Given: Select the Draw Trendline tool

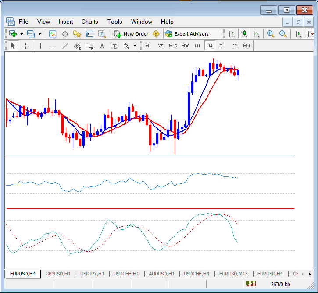Looking at the screenshot, I should point(65,46).
